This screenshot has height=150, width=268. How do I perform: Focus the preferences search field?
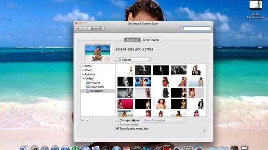tap(196, 29)
